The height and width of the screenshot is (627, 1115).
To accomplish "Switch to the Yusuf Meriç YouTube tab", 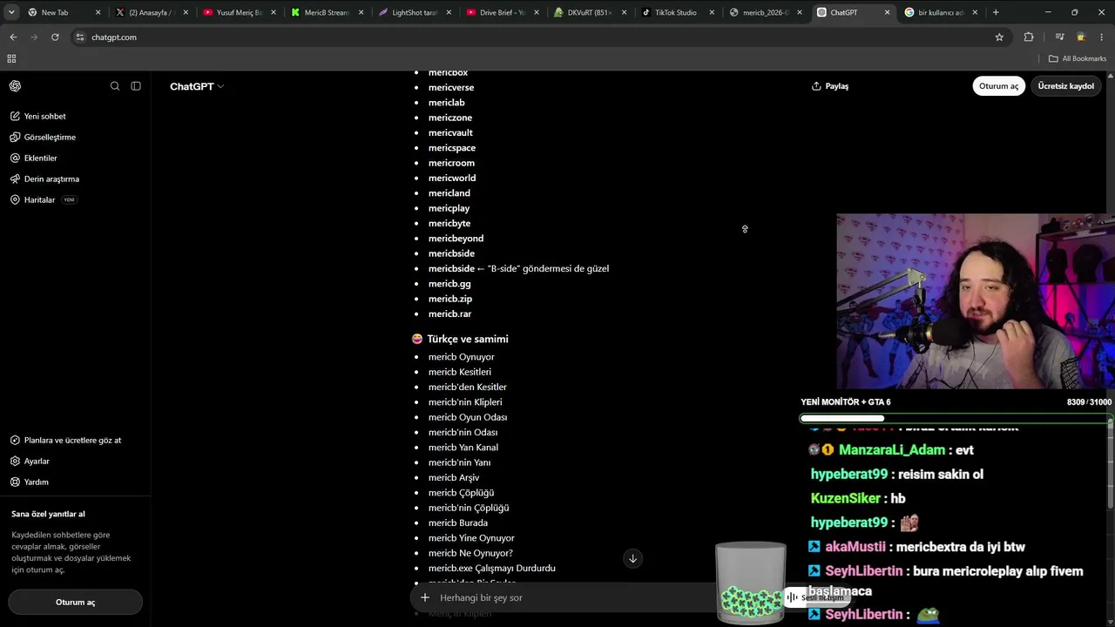I will [238, 13].
